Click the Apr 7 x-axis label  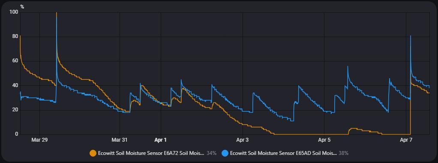pyautogui.click(x=406, y=140)
